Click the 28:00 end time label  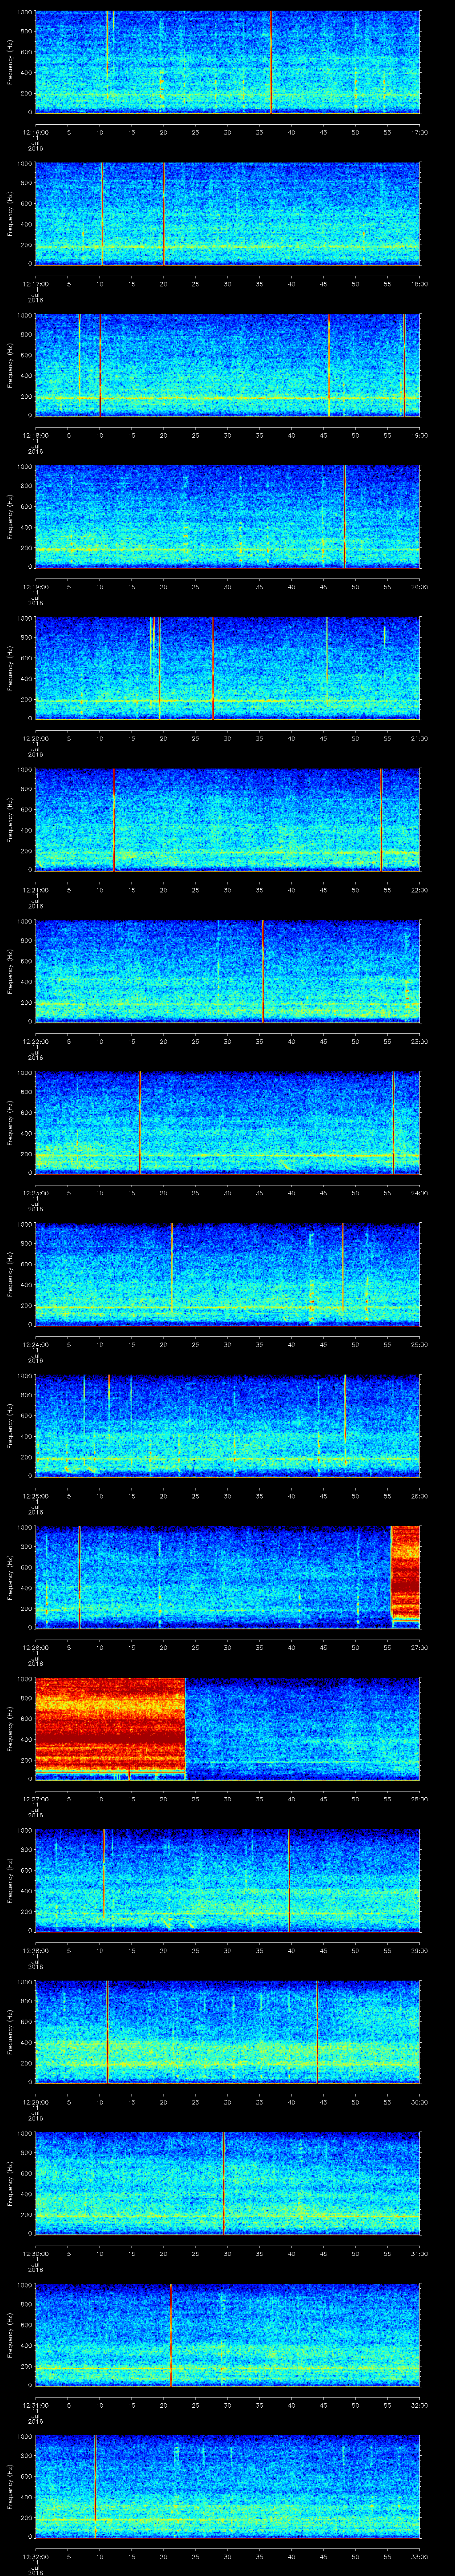pos(419,1798)
